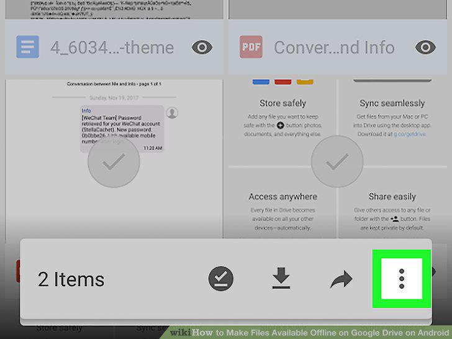Screen dimensions: 452x339
Task: Toggle eye icon for Conver...nd Info file
Action: pyautogui.click(x=425, y=47)
